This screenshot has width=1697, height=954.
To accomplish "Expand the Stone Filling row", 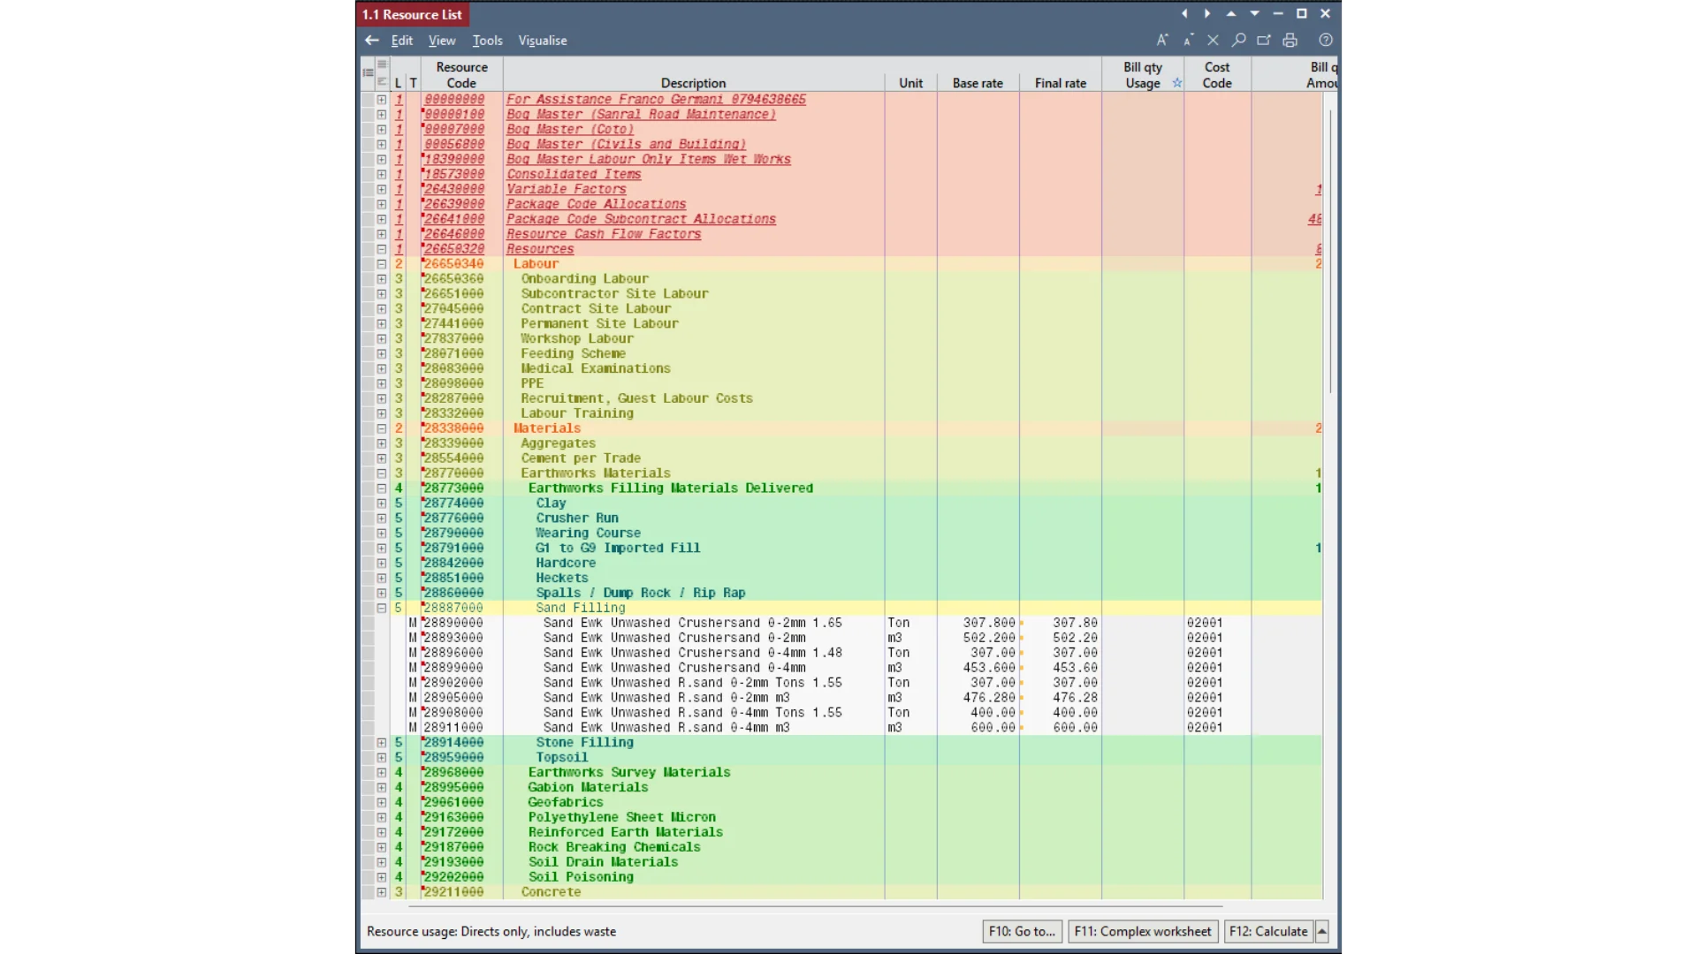I will point(382,743).
